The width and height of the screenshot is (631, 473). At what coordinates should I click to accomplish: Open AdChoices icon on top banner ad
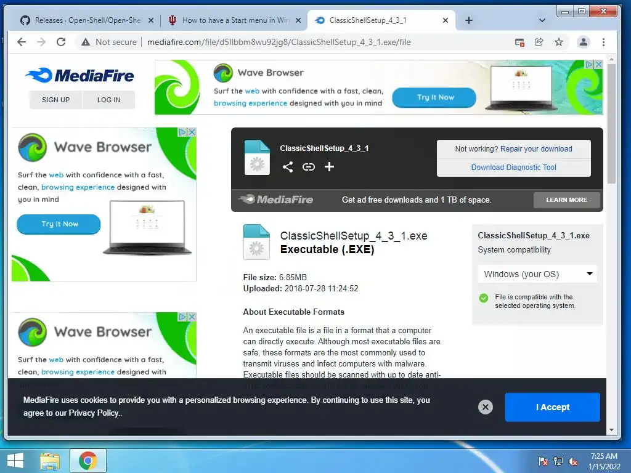(590, 64)
